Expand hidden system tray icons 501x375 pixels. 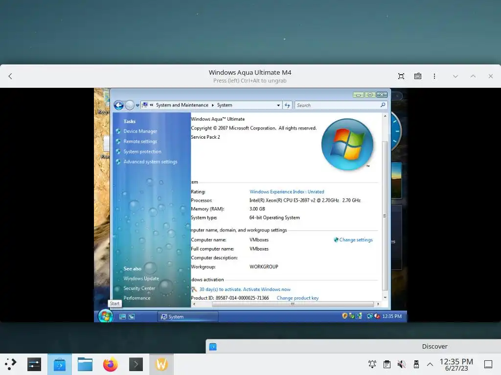click(430, 364)
